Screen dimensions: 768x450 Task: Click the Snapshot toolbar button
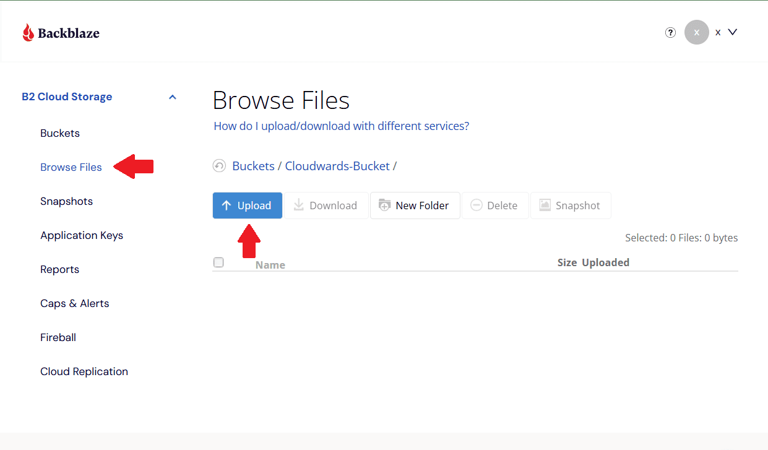tap(571, 206)
